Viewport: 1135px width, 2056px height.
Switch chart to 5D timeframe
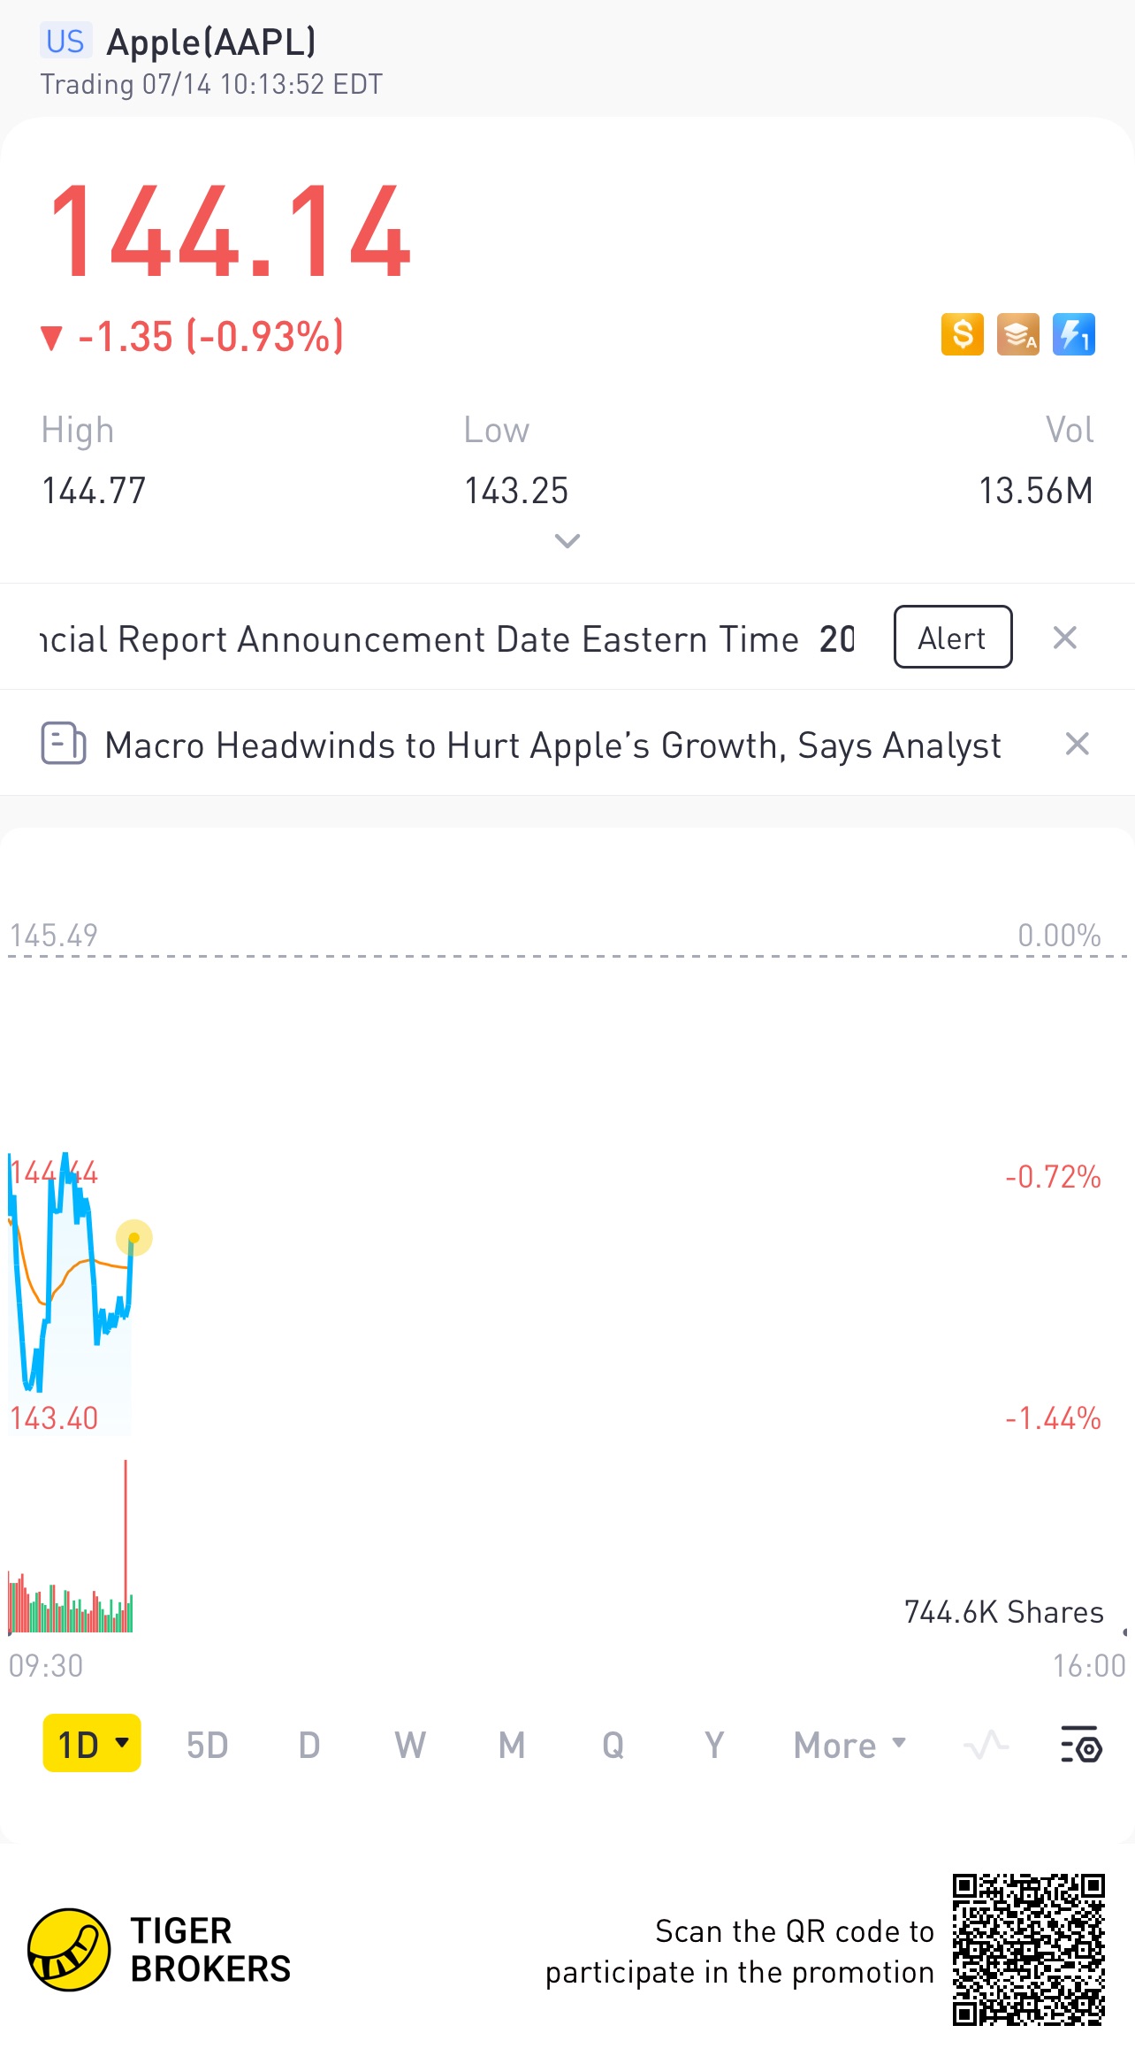207,1745
